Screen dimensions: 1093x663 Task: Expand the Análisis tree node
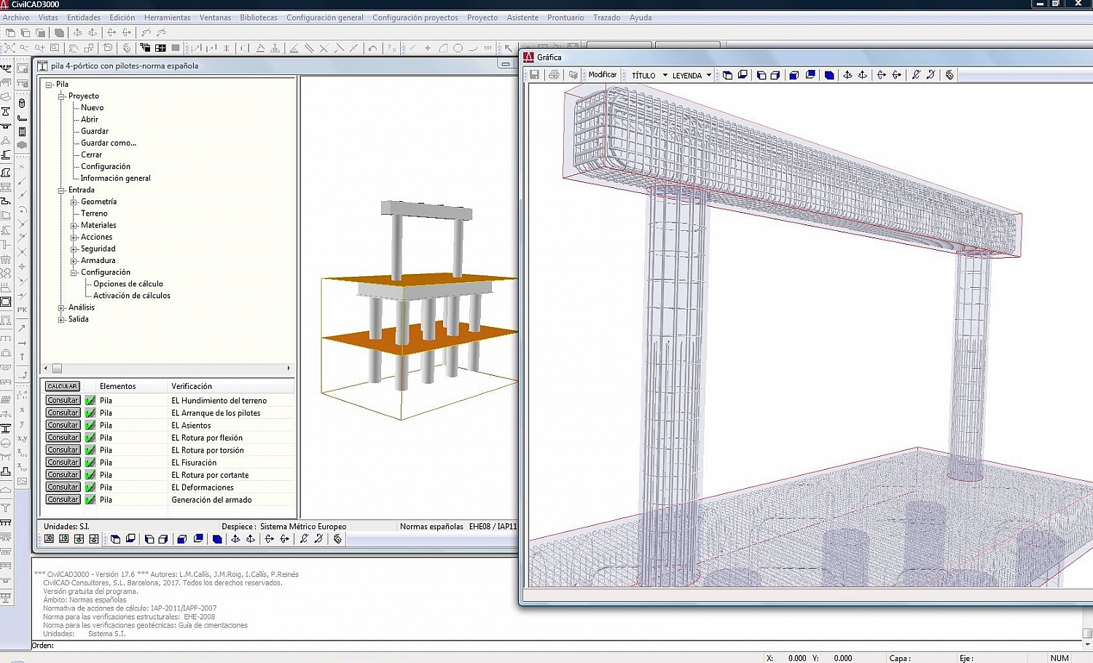[x=61, y=307]
